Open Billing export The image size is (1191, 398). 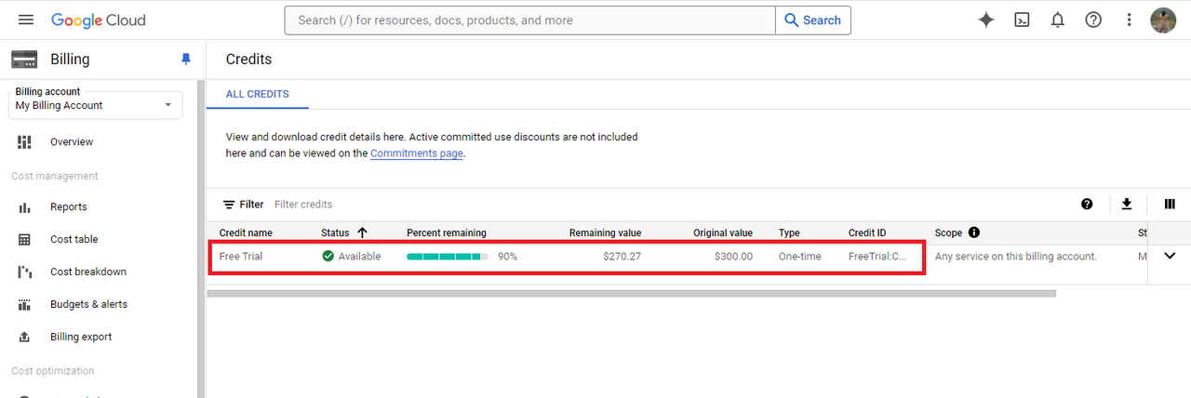81,337
